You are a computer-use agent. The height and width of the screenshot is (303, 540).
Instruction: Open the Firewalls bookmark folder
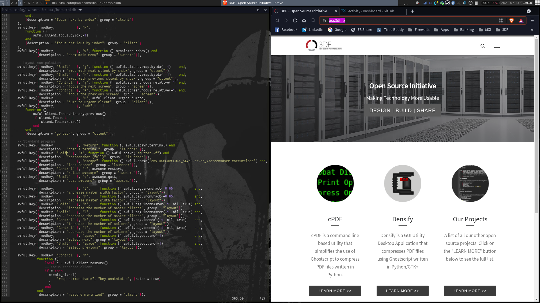(419, 30)
